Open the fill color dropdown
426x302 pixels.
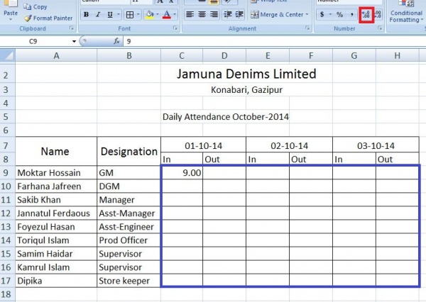pos(158,14)
